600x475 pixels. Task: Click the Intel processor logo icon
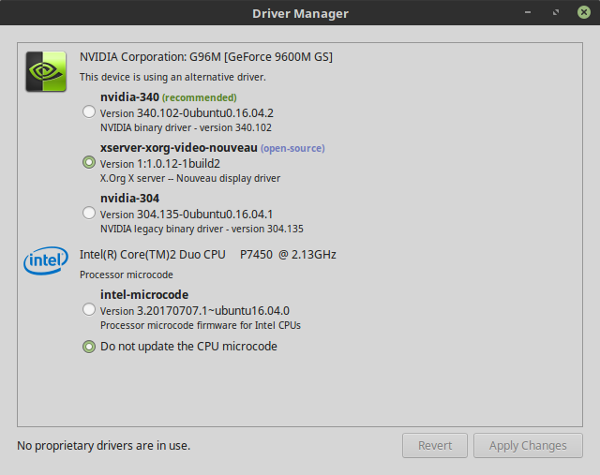45,261
